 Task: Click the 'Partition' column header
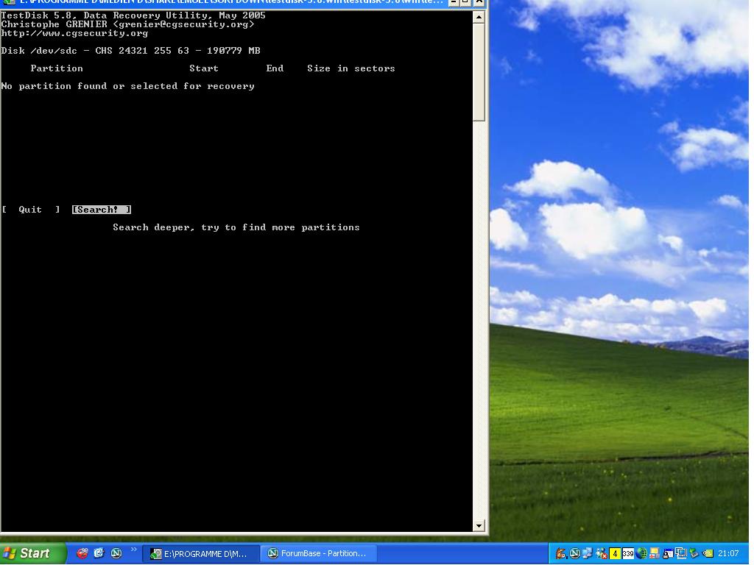coord(57,68)
